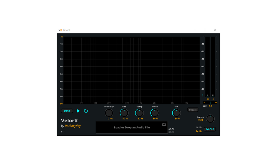
Task: Click the VelorX logo icon in title bar
Action: 60,30
